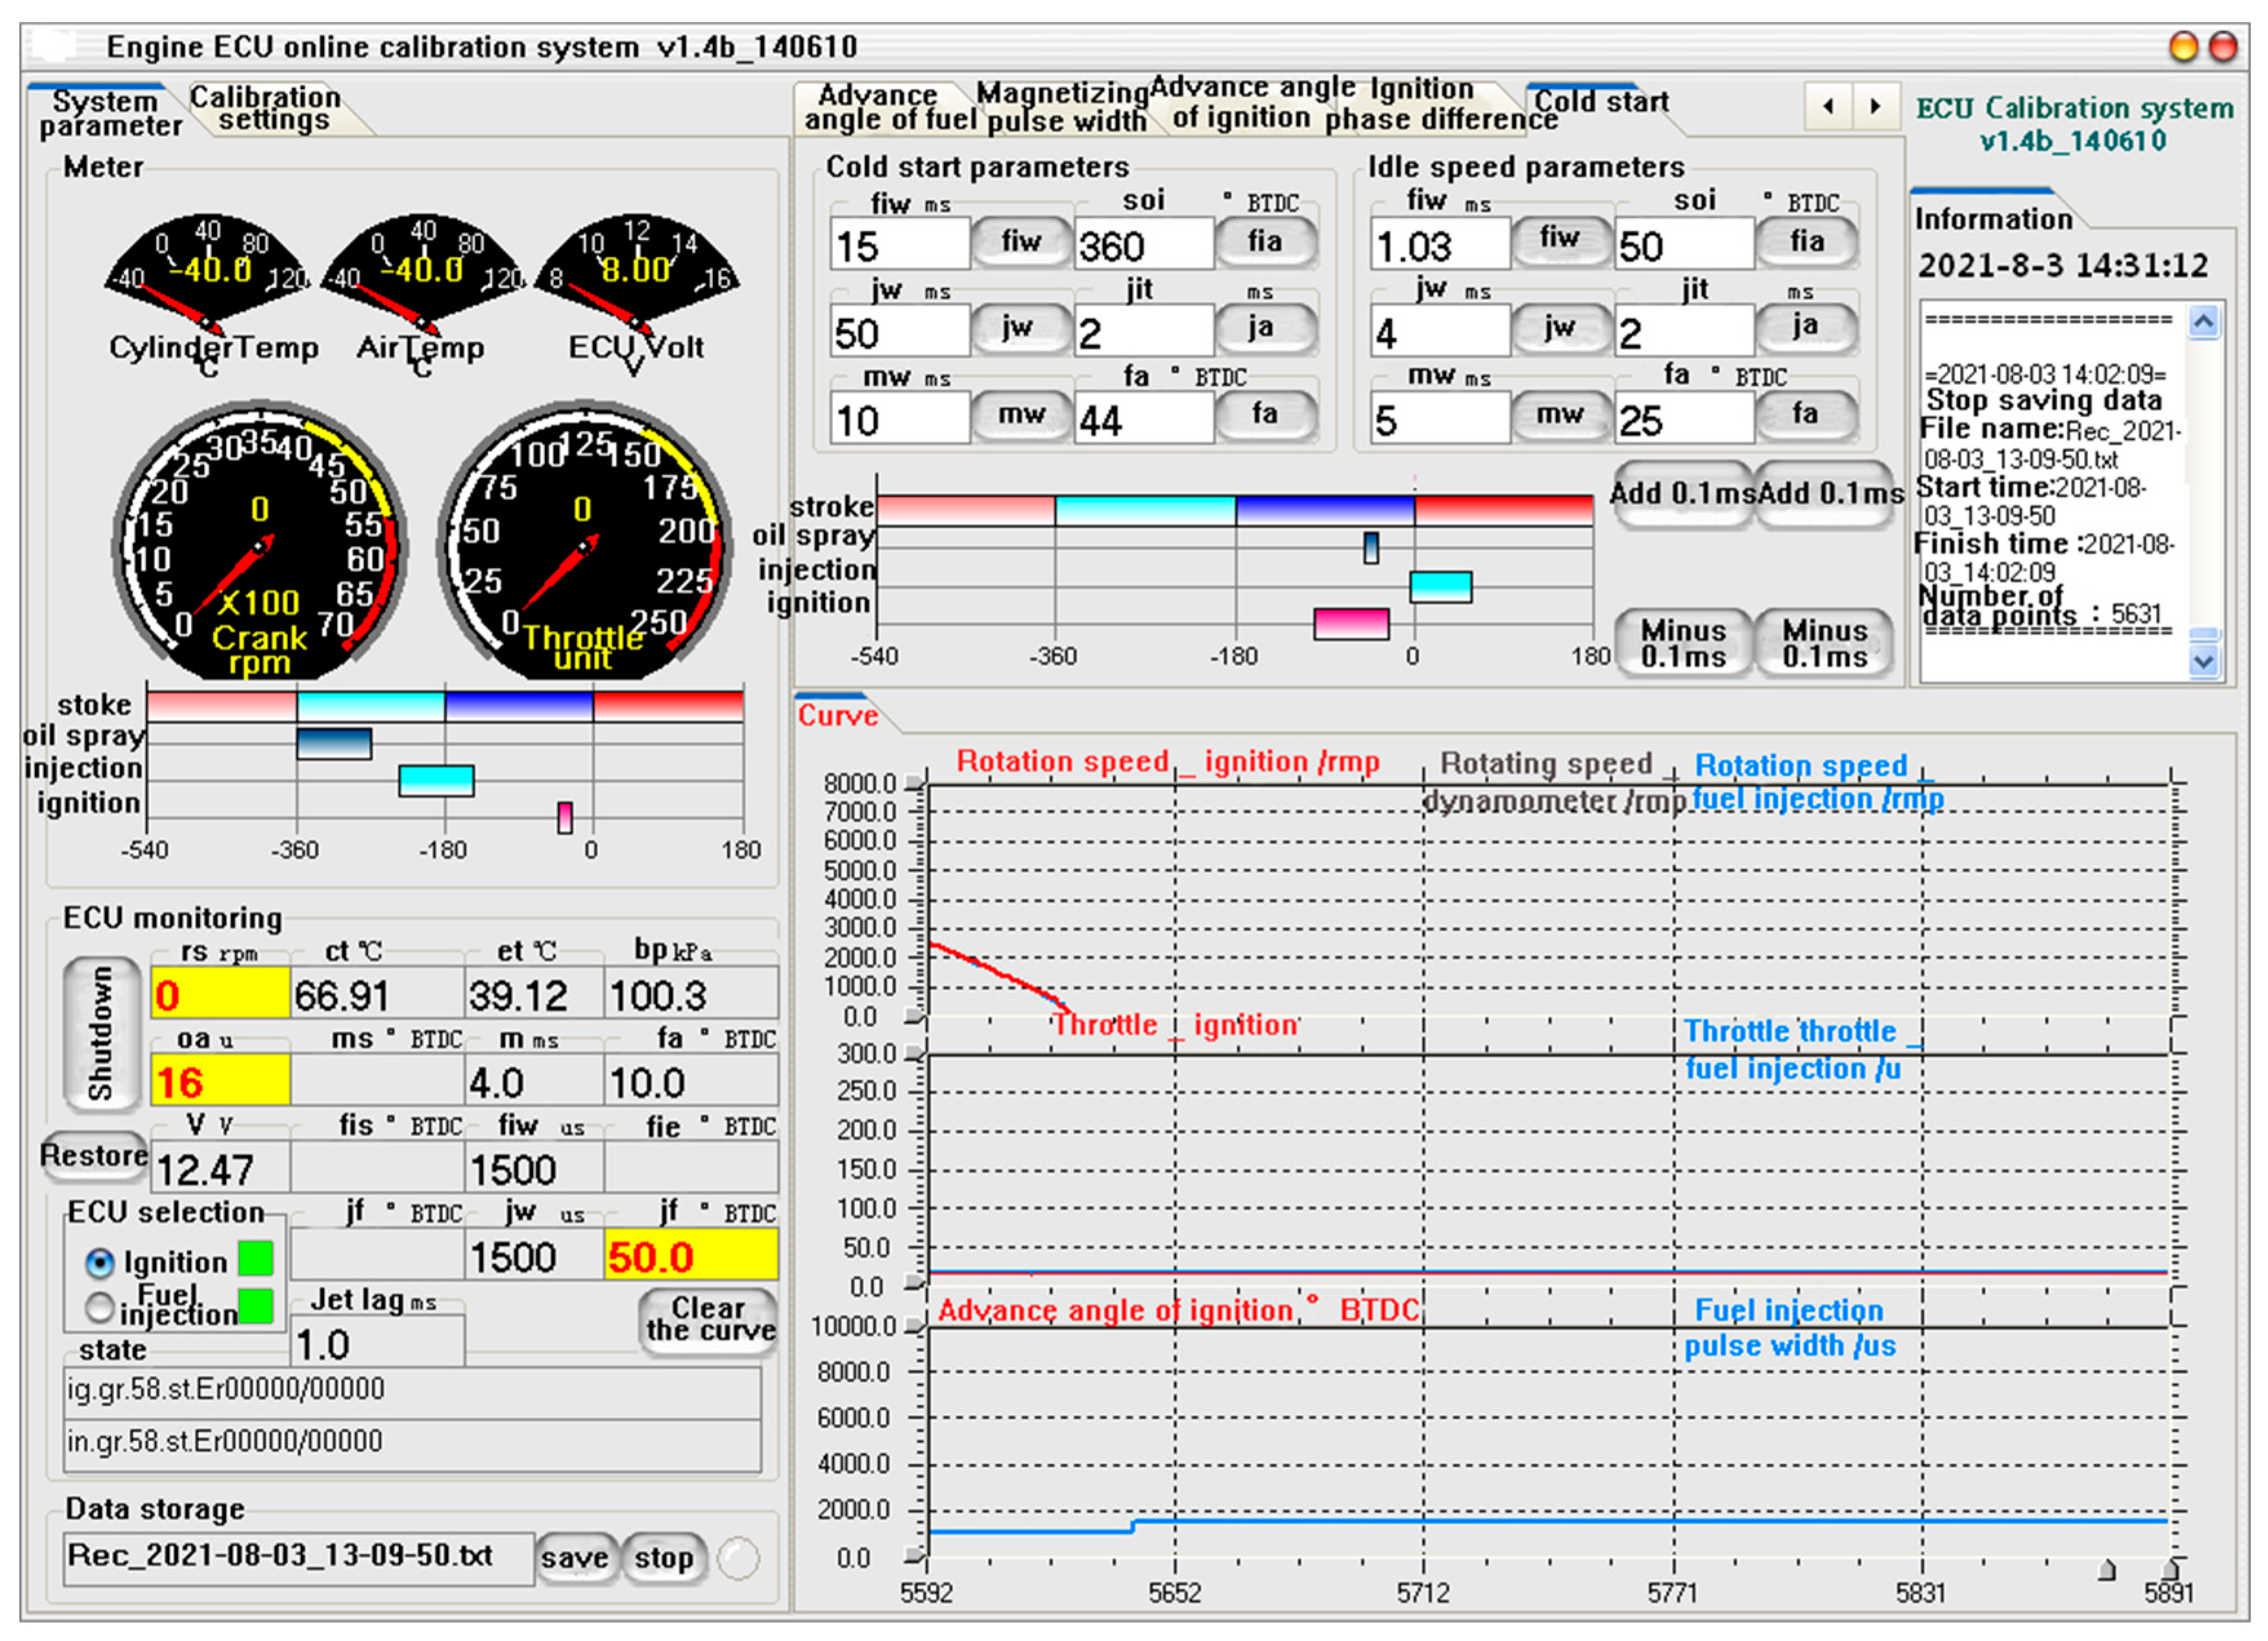Toggle the Shutdown button
Viewport: 2268px width, 1641px height.
coord(102,1033)
